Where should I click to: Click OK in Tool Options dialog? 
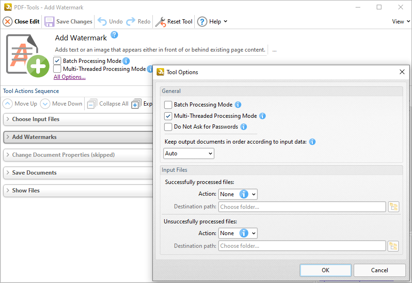click(x=325, y=270)
